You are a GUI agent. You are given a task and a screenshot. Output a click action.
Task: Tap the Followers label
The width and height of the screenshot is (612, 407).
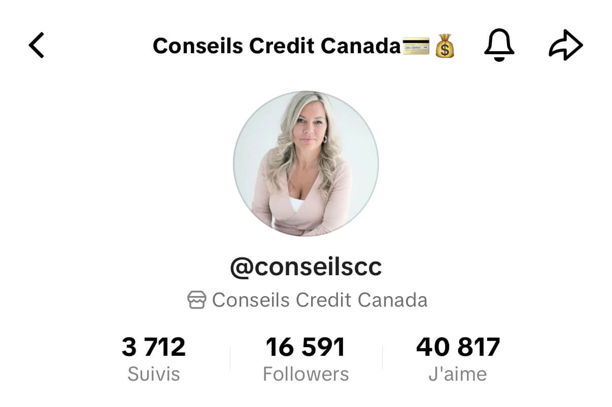point(305,374)
